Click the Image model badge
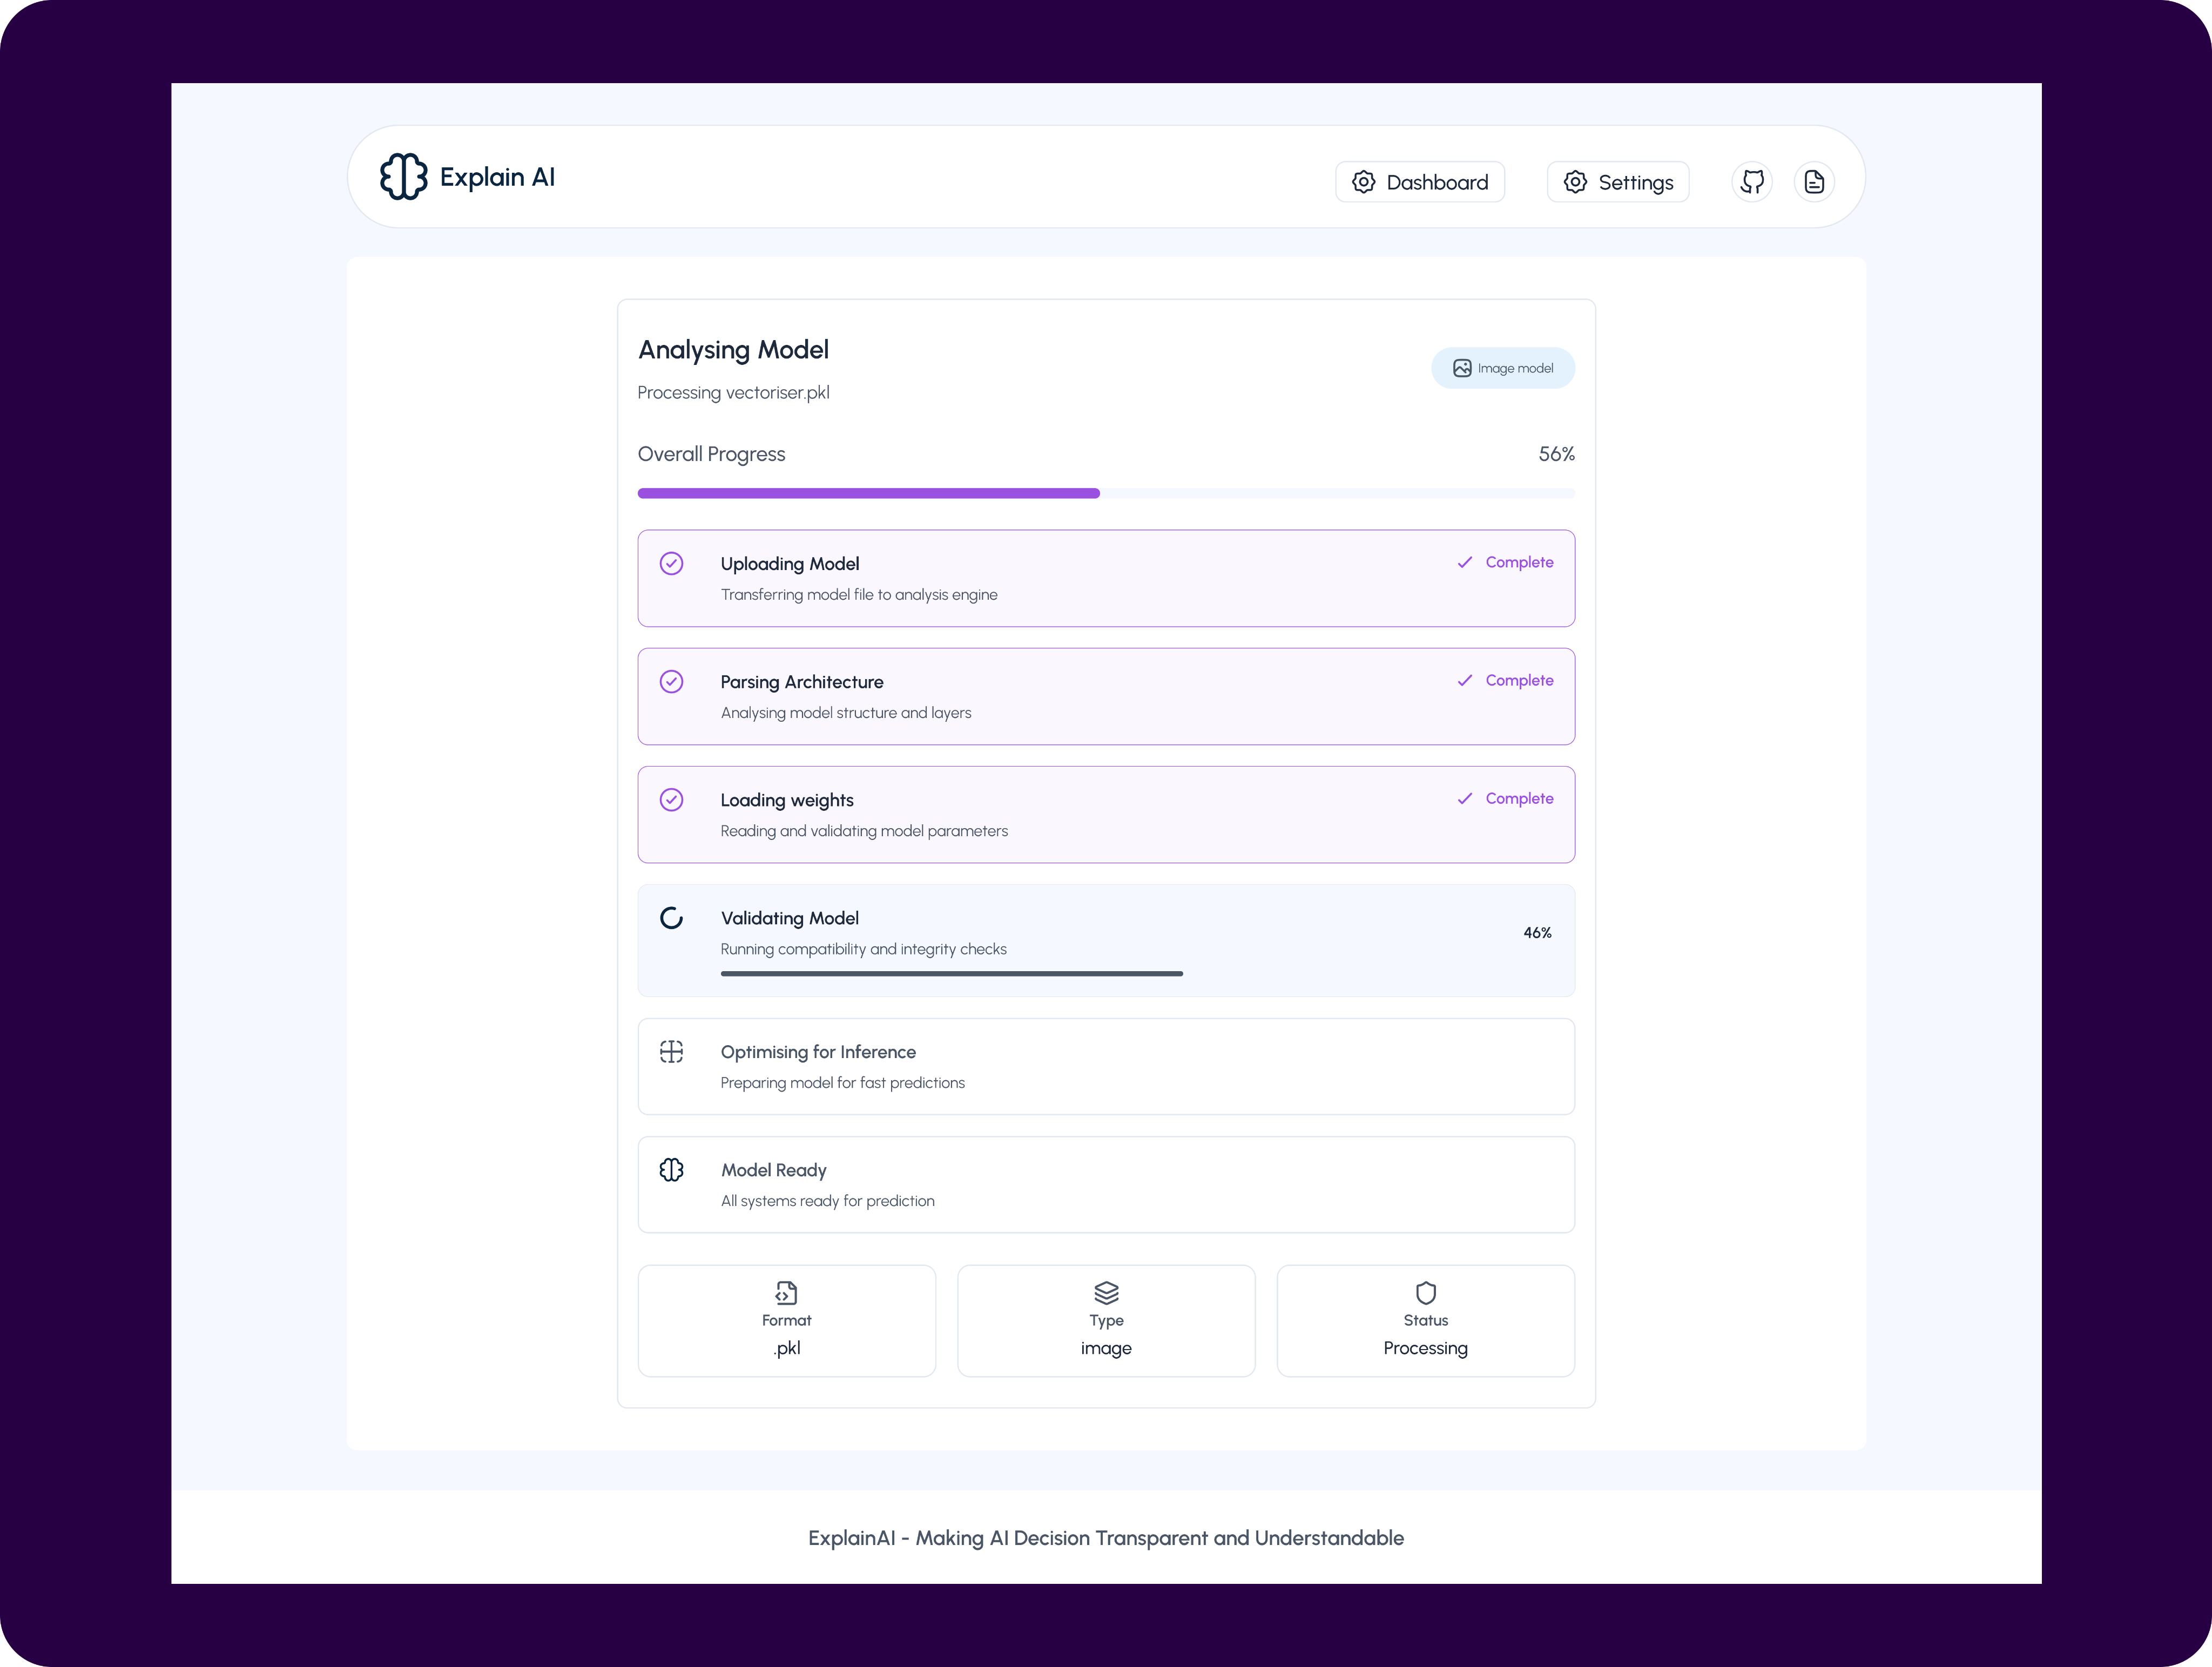The width and height of the screenshot is (2212, 1667). click(x=1502, y=368)
